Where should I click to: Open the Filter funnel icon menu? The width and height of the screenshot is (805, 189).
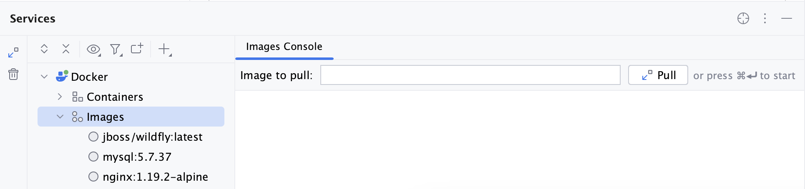pos(115,50)
